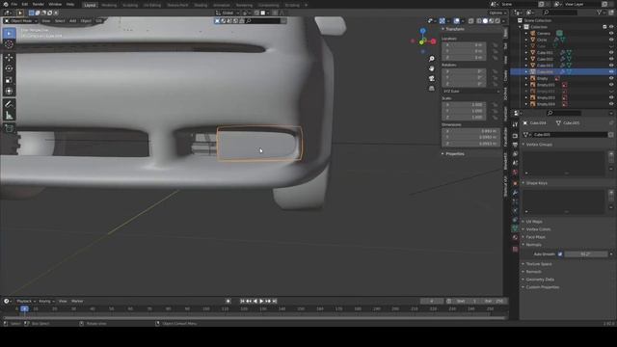Image resolution: width=617 pixels, height=347 pixels.
Task: Adjust the Auto Smooth angle slider
Action: (x=586, y=254)
